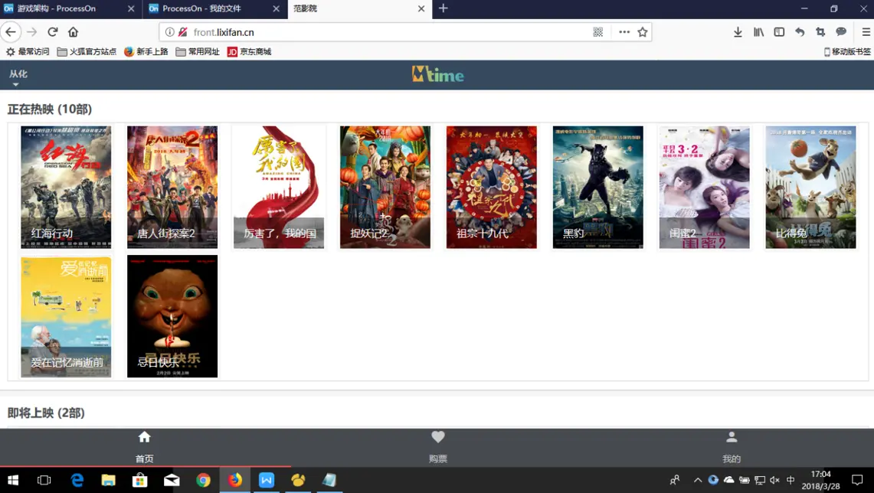Screen dimensions: 874x493
Task: Click the Mtime logo
Action: coord(437,74)
